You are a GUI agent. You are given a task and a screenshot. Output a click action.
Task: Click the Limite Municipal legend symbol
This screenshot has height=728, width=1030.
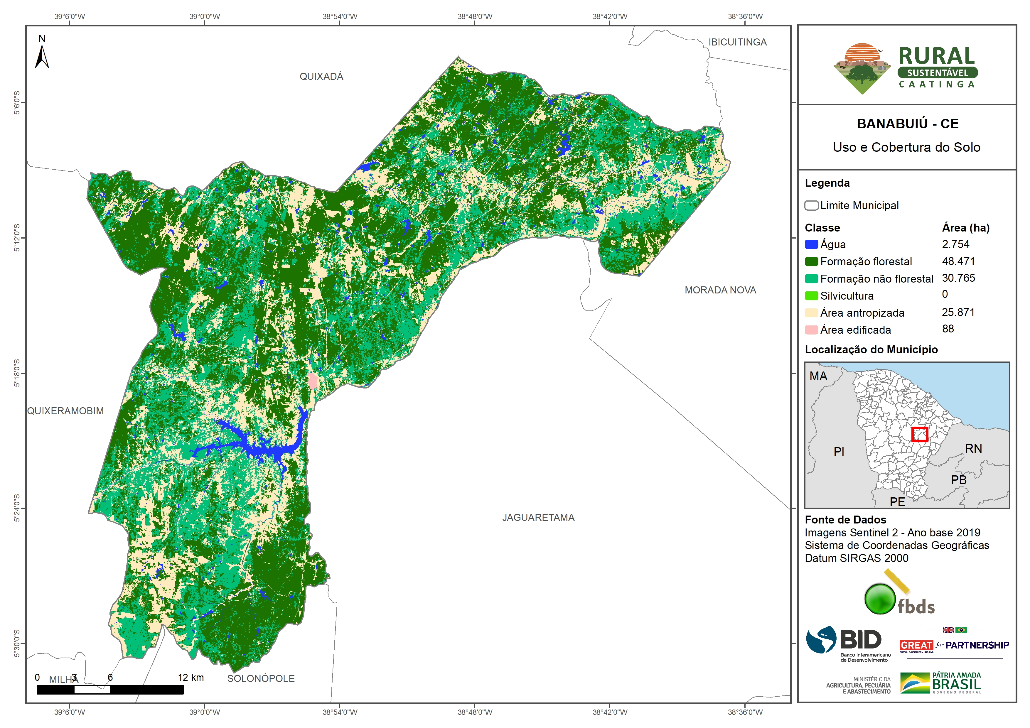[811, 205]
